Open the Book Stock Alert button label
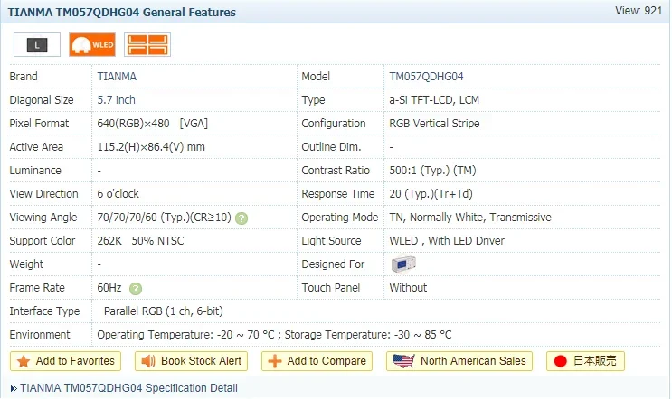The height and width of the screenshot is (399, 672). click(x=201, y=361)
